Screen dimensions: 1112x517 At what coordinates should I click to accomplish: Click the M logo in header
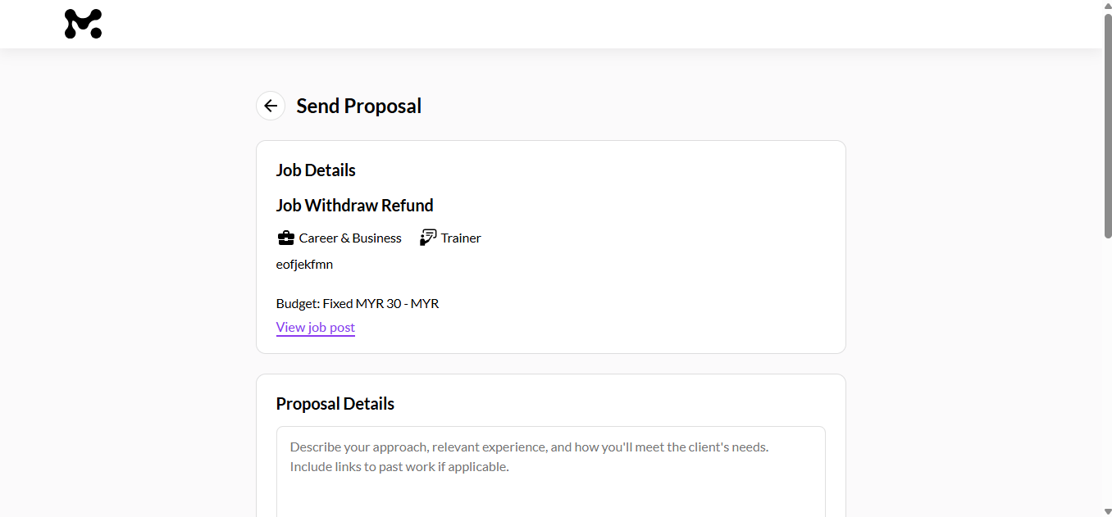point(83,24)
